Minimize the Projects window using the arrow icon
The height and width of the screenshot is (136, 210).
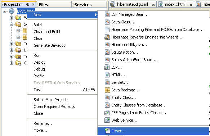28,4
